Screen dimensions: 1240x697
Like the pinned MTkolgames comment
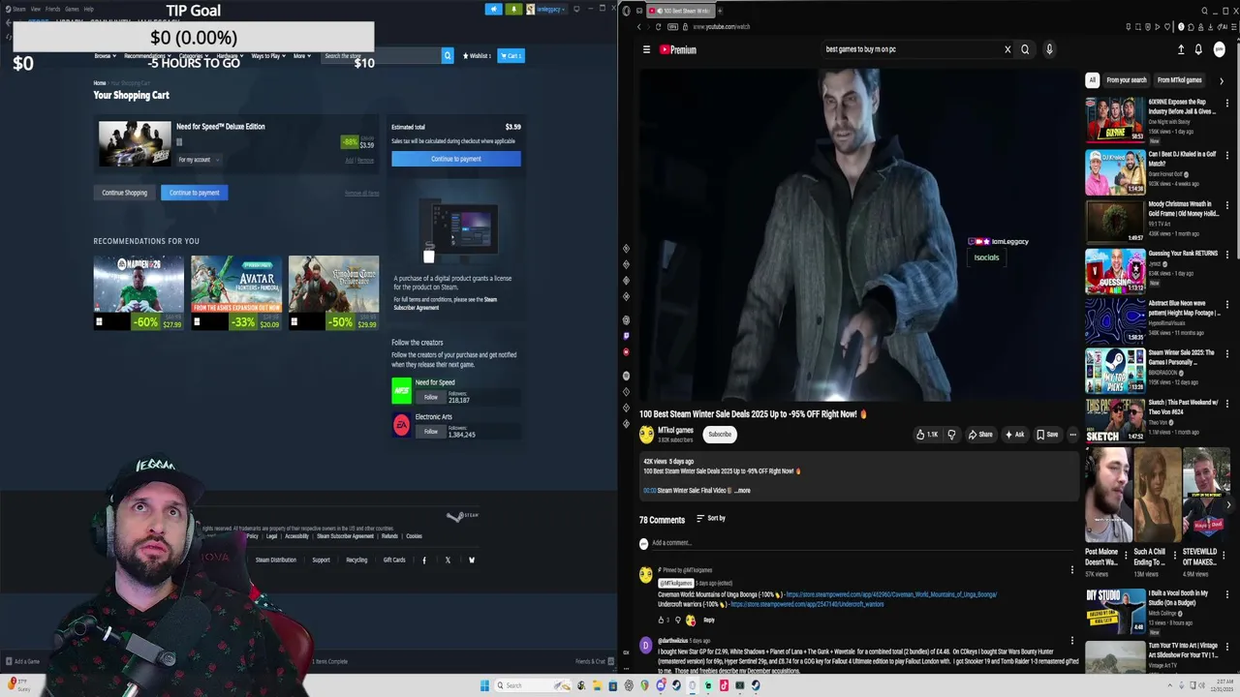[662, 621]
